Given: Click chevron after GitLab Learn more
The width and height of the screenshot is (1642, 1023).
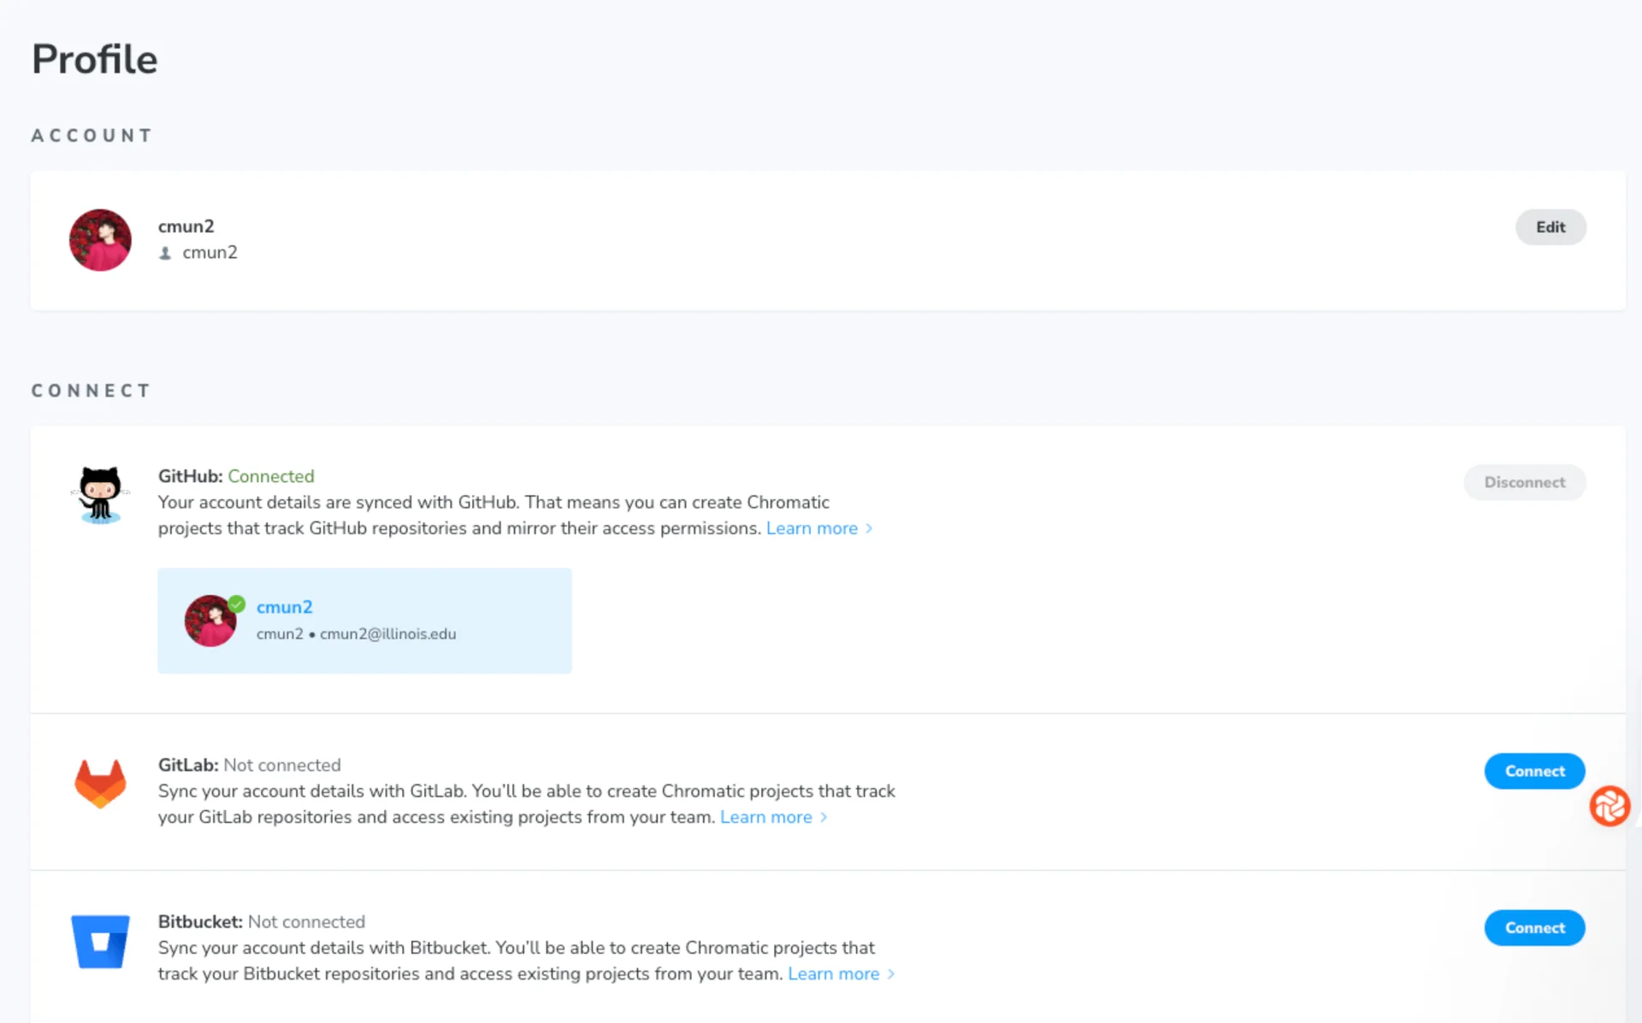Looking at the screenshot, I should (824, 817).
